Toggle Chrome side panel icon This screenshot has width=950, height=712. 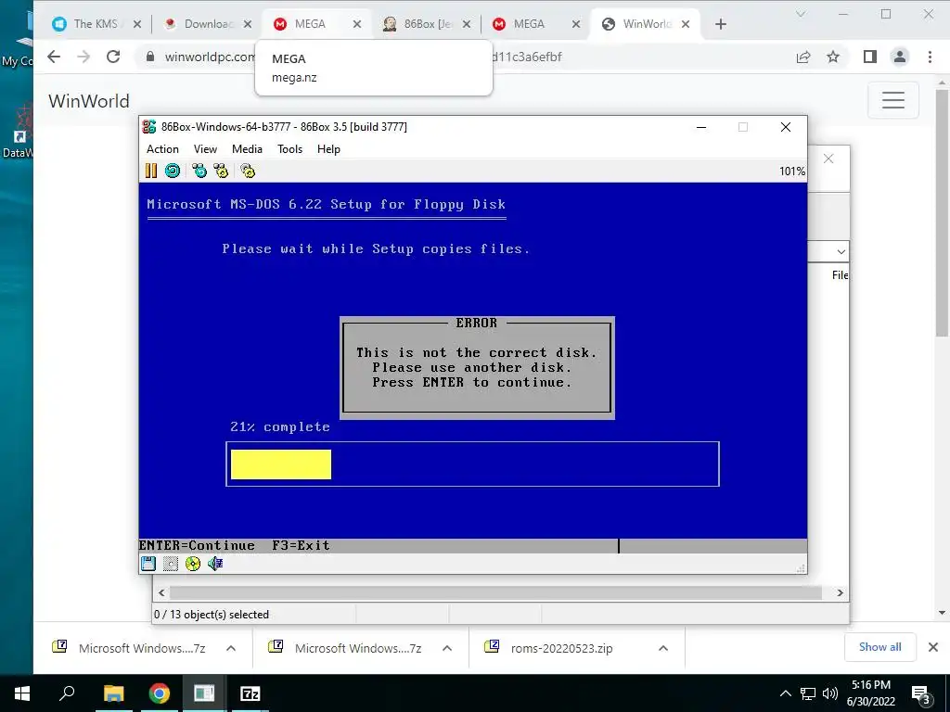870,57
